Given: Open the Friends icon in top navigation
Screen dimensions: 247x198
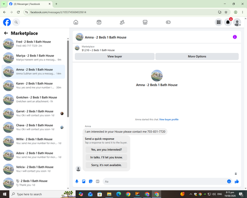Looking at the screenshot, I should pos(122,22).
